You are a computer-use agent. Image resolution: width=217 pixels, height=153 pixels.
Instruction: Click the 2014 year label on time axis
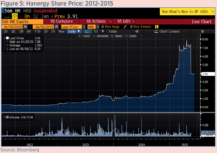coord(141,145)
